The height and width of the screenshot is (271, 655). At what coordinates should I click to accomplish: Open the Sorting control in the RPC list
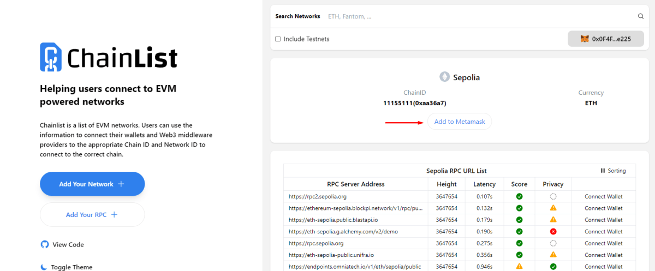point(613,171)
